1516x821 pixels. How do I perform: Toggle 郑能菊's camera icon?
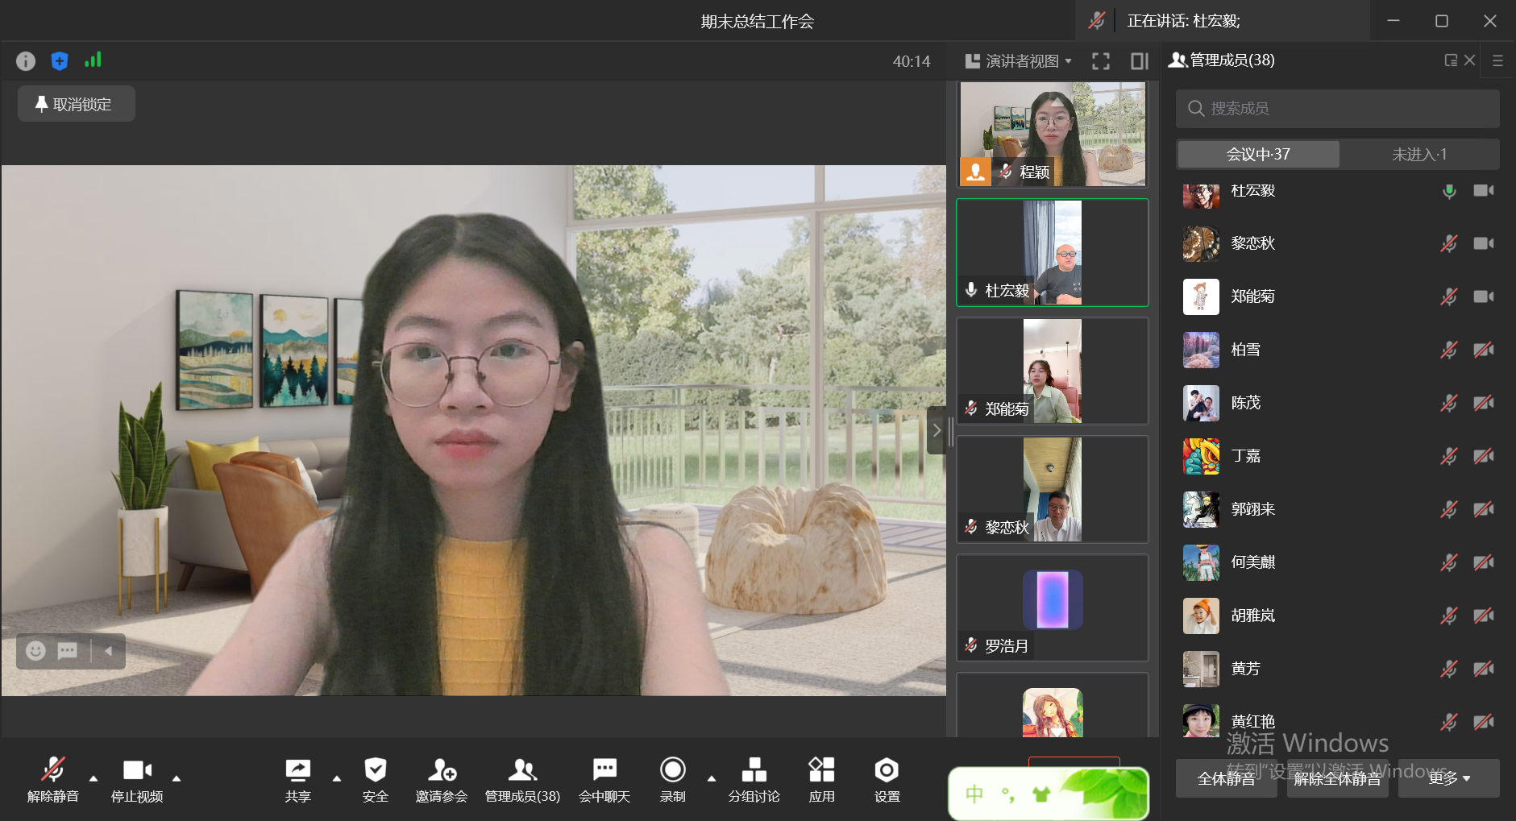[x=1484, y=296]
